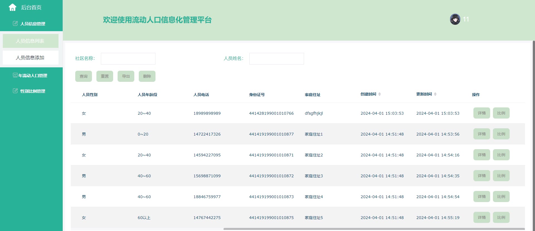Screen dimensions: 535x231
Task: Open 详情 for the 家庭住址2 row
Action: point(482,155)
